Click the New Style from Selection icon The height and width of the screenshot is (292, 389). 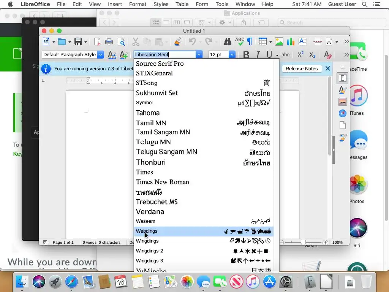123,55
